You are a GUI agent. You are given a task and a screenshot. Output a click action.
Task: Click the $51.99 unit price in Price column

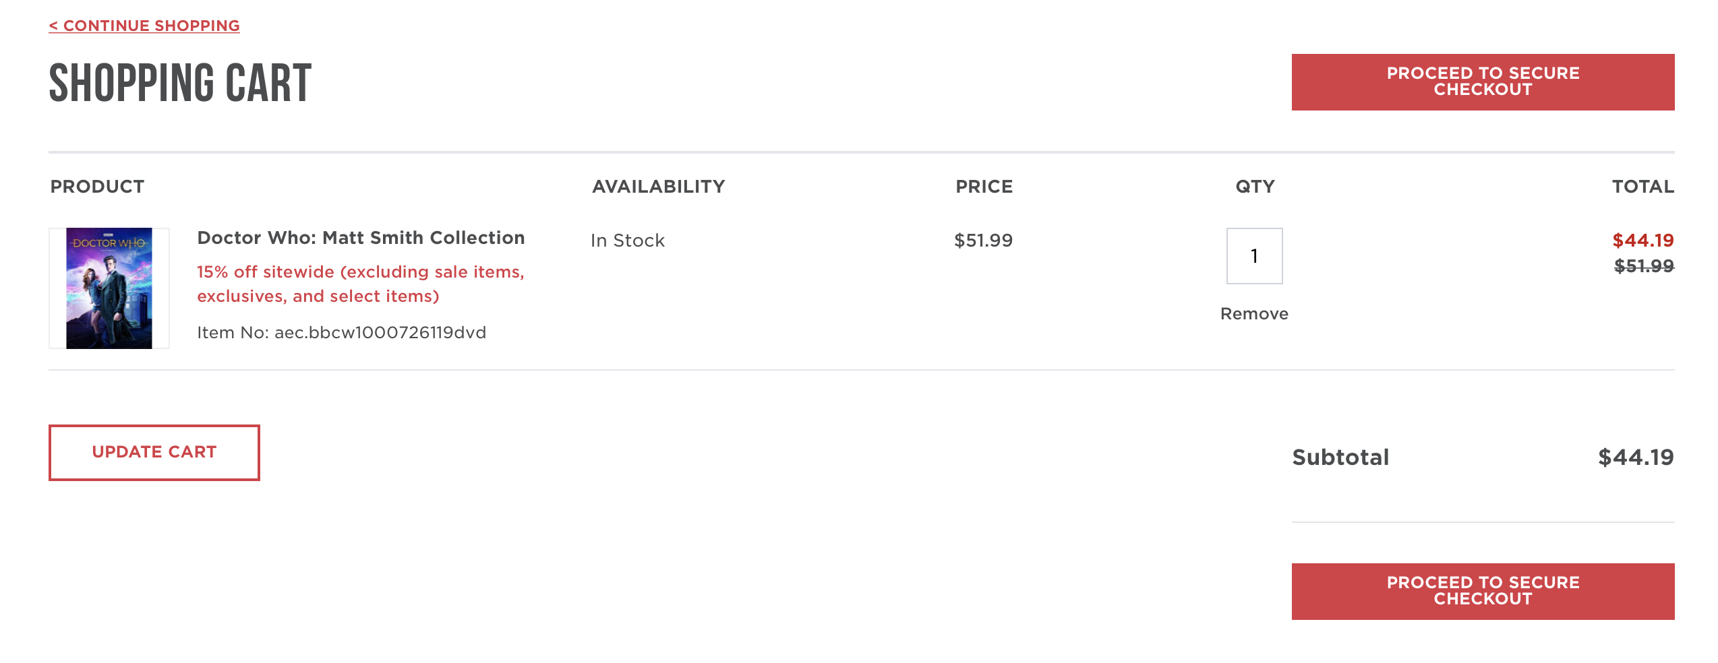tap(983, 241)
